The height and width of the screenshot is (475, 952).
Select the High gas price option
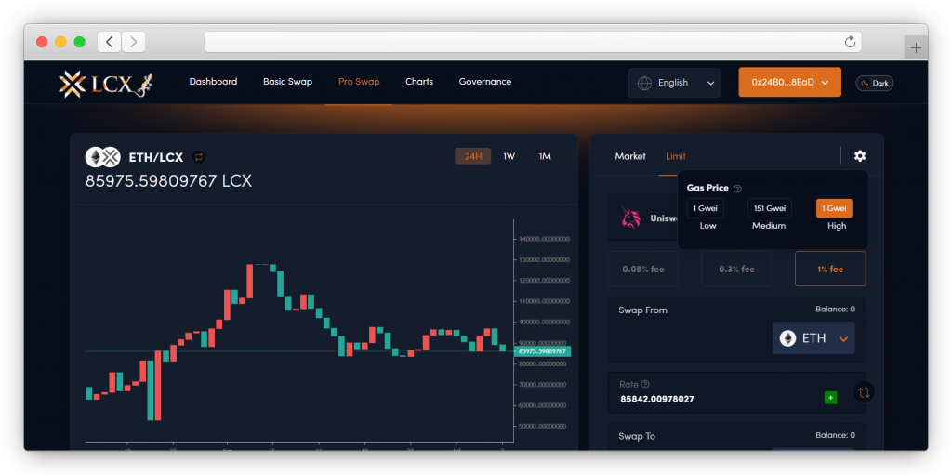click(834, 208)
